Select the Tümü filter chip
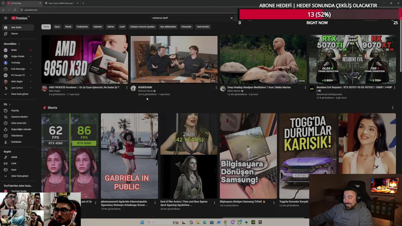Screen dimensions: 402x226 click(46, 27)
